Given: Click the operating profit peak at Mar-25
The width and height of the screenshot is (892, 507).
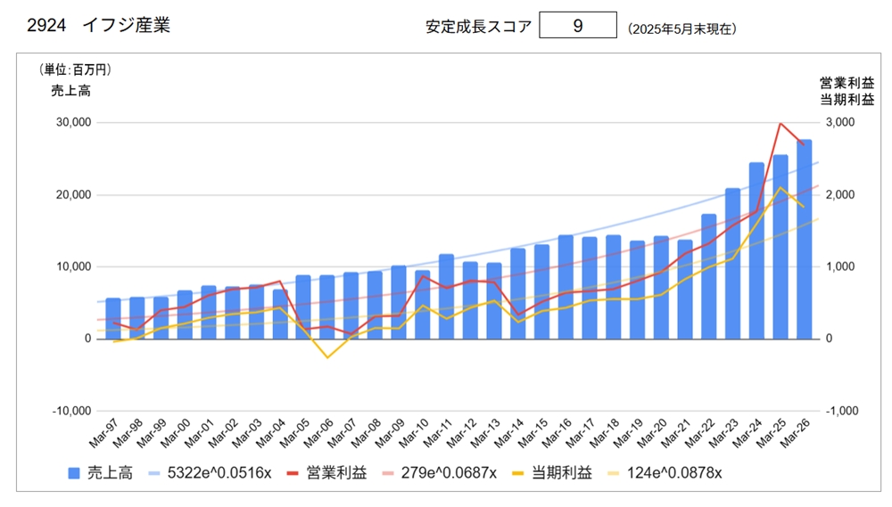Looking at the screenshot, I should 780,123.
